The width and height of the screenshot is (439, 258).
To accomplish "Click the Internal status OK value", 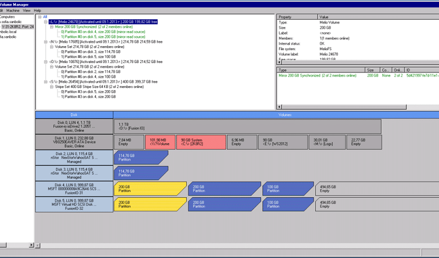I will click(x=322, y=44).
